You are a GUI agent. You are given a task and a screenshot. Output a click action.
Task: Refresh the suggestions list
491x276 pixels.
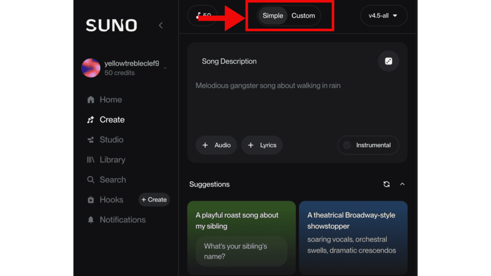(x=386, y=184)
